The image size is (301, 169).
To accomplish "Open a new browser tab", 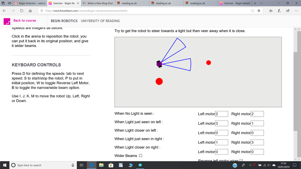I will click(255, 3).
